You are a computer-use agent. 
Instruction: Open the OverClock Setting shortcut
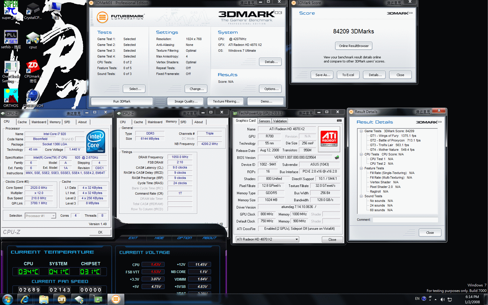pos(11,72)
